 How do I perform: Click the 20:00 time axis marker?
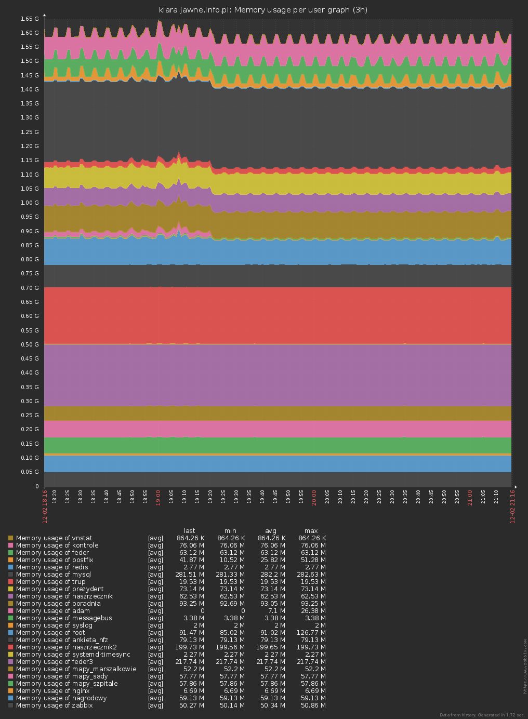314,497
